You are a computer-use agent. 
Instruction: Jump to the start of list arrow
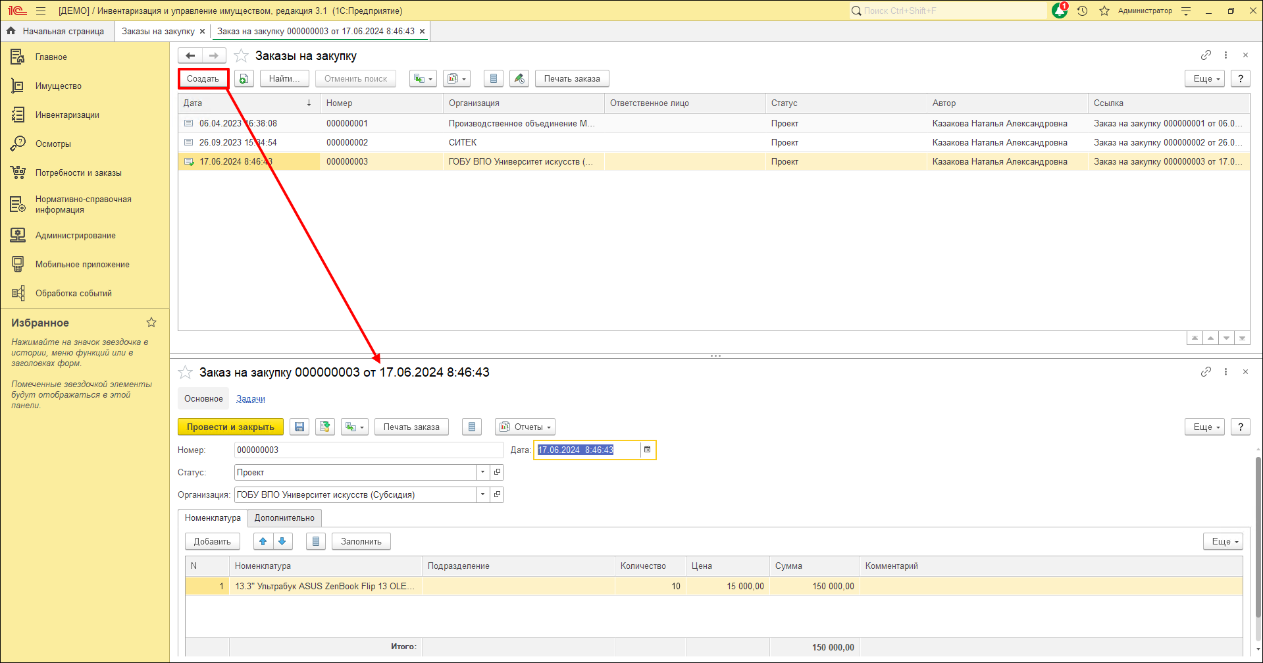[x=1195, y=338]
